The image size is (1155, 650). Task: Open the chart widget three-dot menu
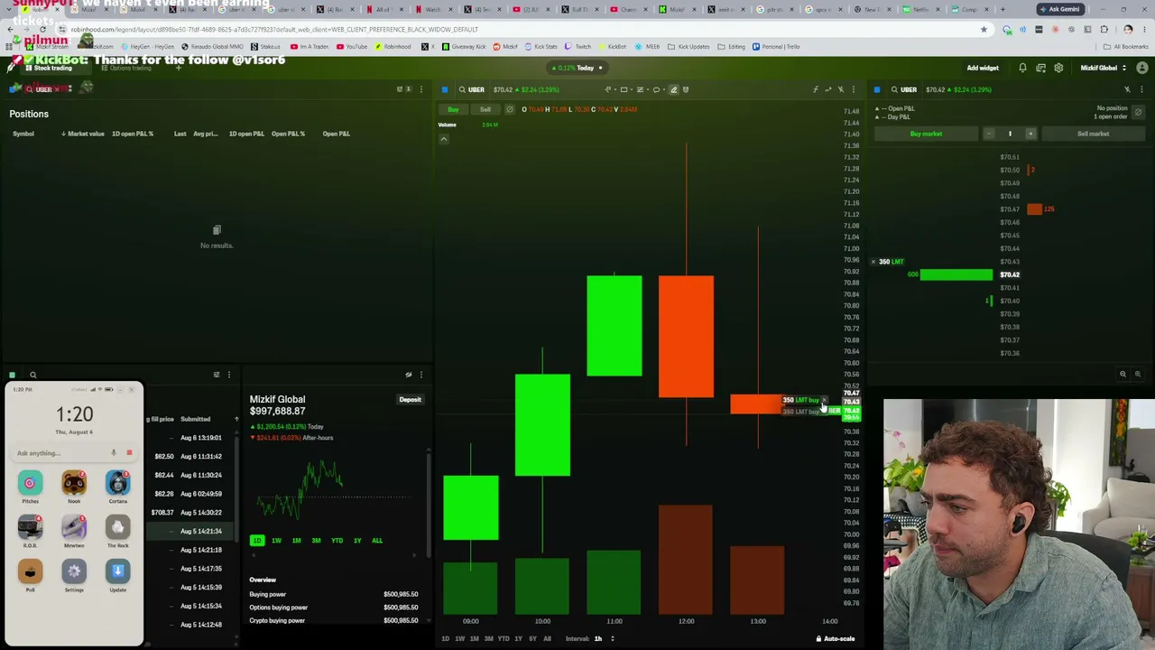click(x=854, y=89)
